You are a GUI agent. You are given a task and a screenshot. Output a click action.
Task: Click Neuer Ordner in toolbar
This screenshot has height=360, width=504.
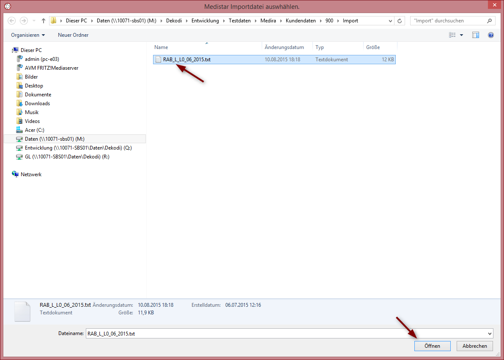pyautogui.click(x=73, y=35)
